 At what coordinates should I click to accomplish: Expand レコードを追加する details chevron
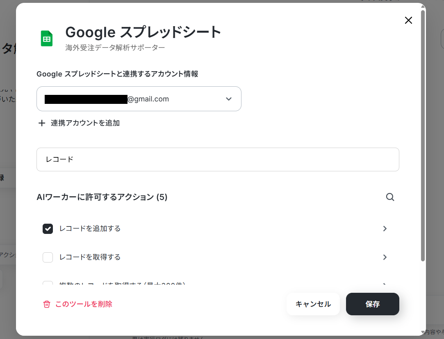385,229
